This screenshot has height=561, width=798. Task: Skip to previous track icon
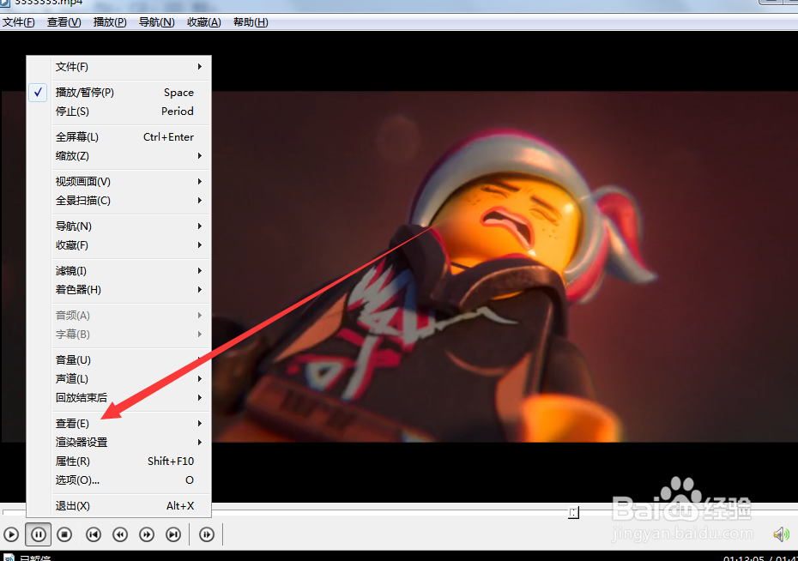(x=94, y=534)
